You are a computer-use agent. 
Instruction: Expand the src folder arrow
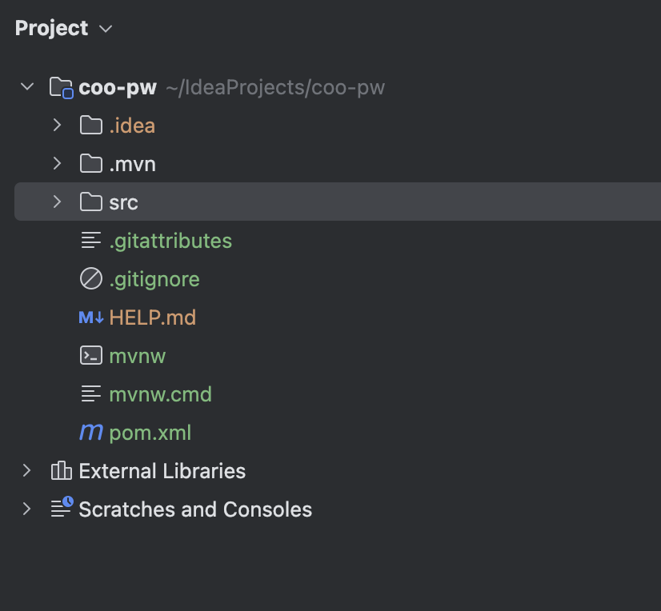point(57,202)
